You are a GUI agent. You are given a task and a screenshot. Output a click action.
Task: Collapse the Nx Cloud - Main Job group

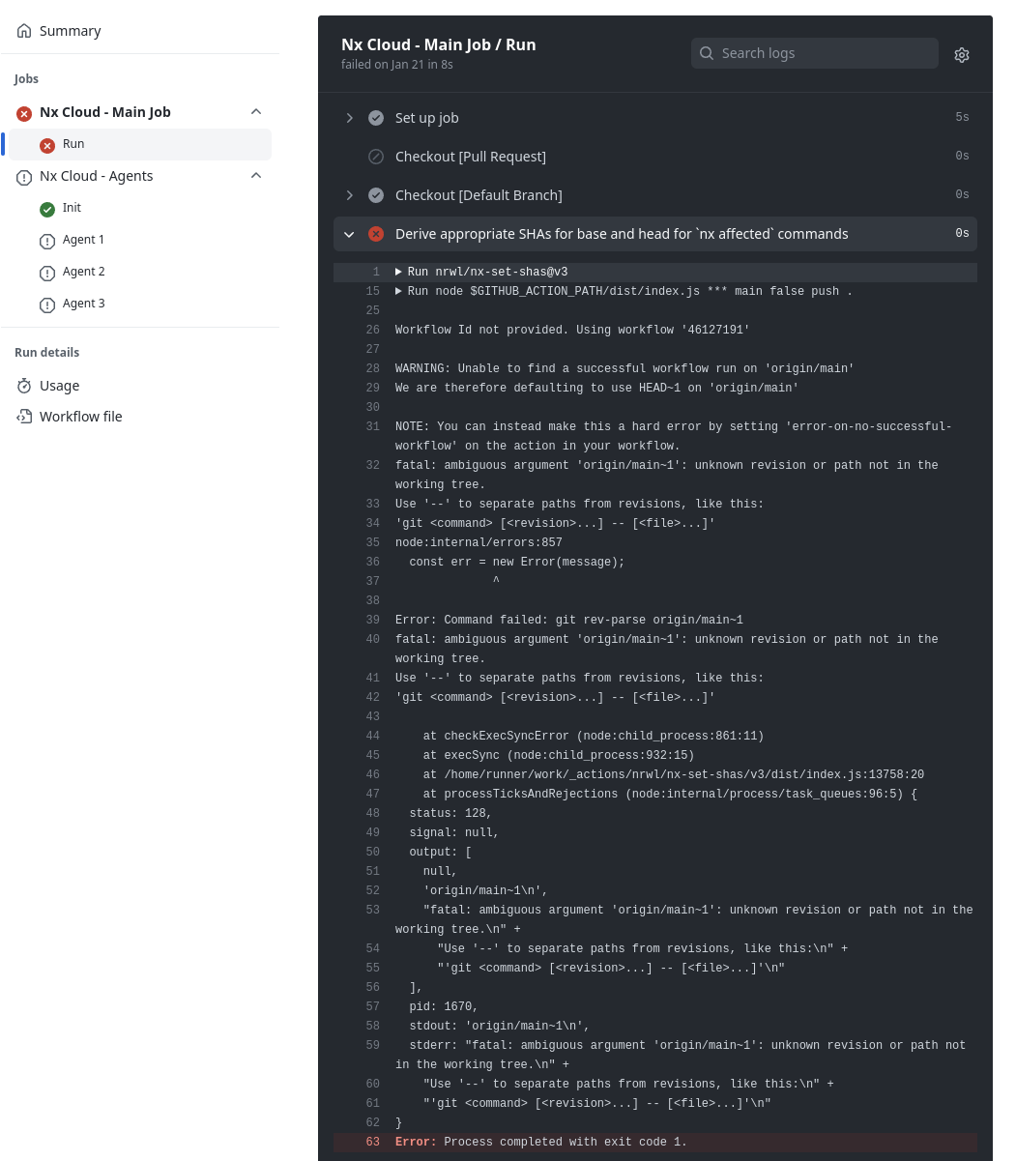[x=256, y=111]
